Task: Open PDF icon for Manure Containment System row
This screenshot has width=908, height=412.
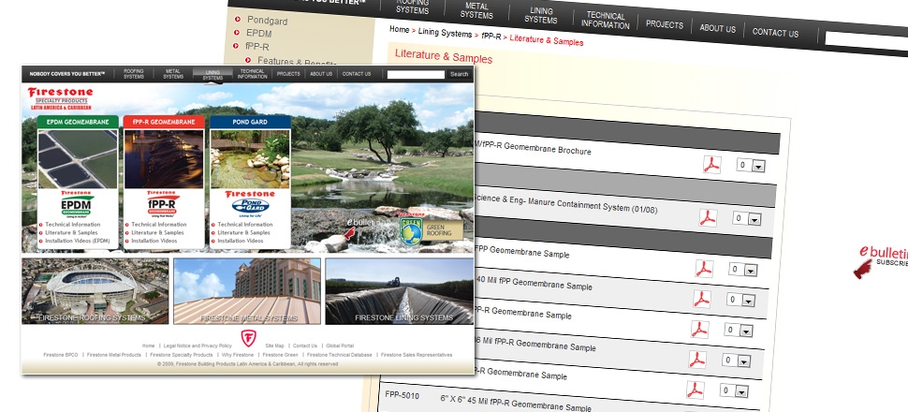Action: tap(708, 218)
